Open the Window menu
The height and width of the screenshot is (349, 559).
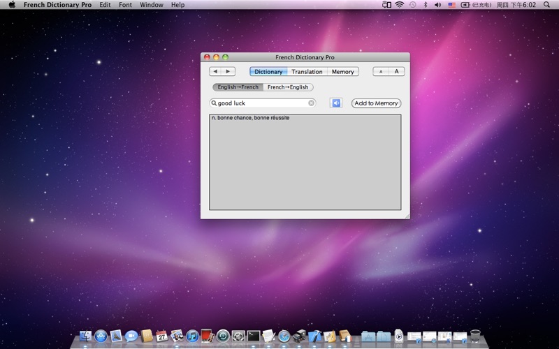point(152,5)
